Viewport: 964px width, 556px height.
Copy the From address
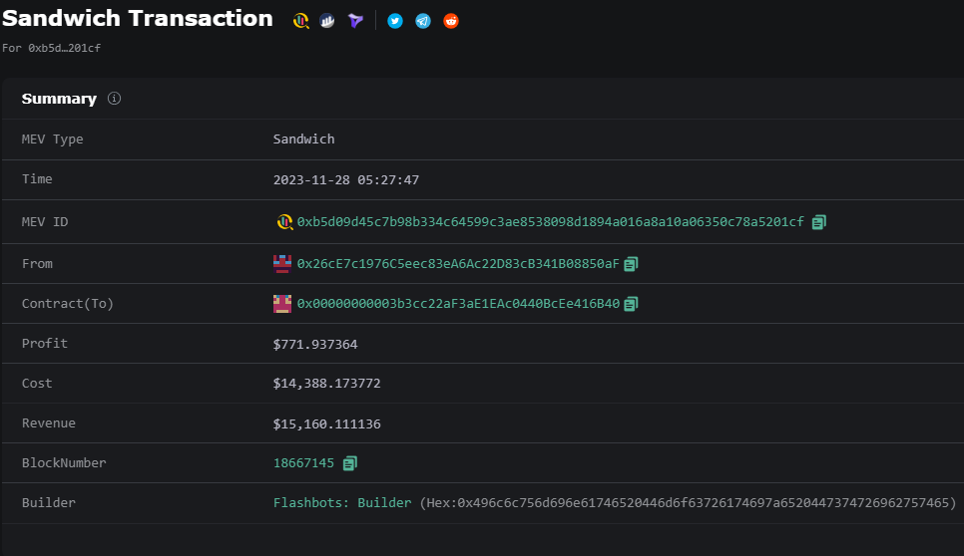click(631, 264)
